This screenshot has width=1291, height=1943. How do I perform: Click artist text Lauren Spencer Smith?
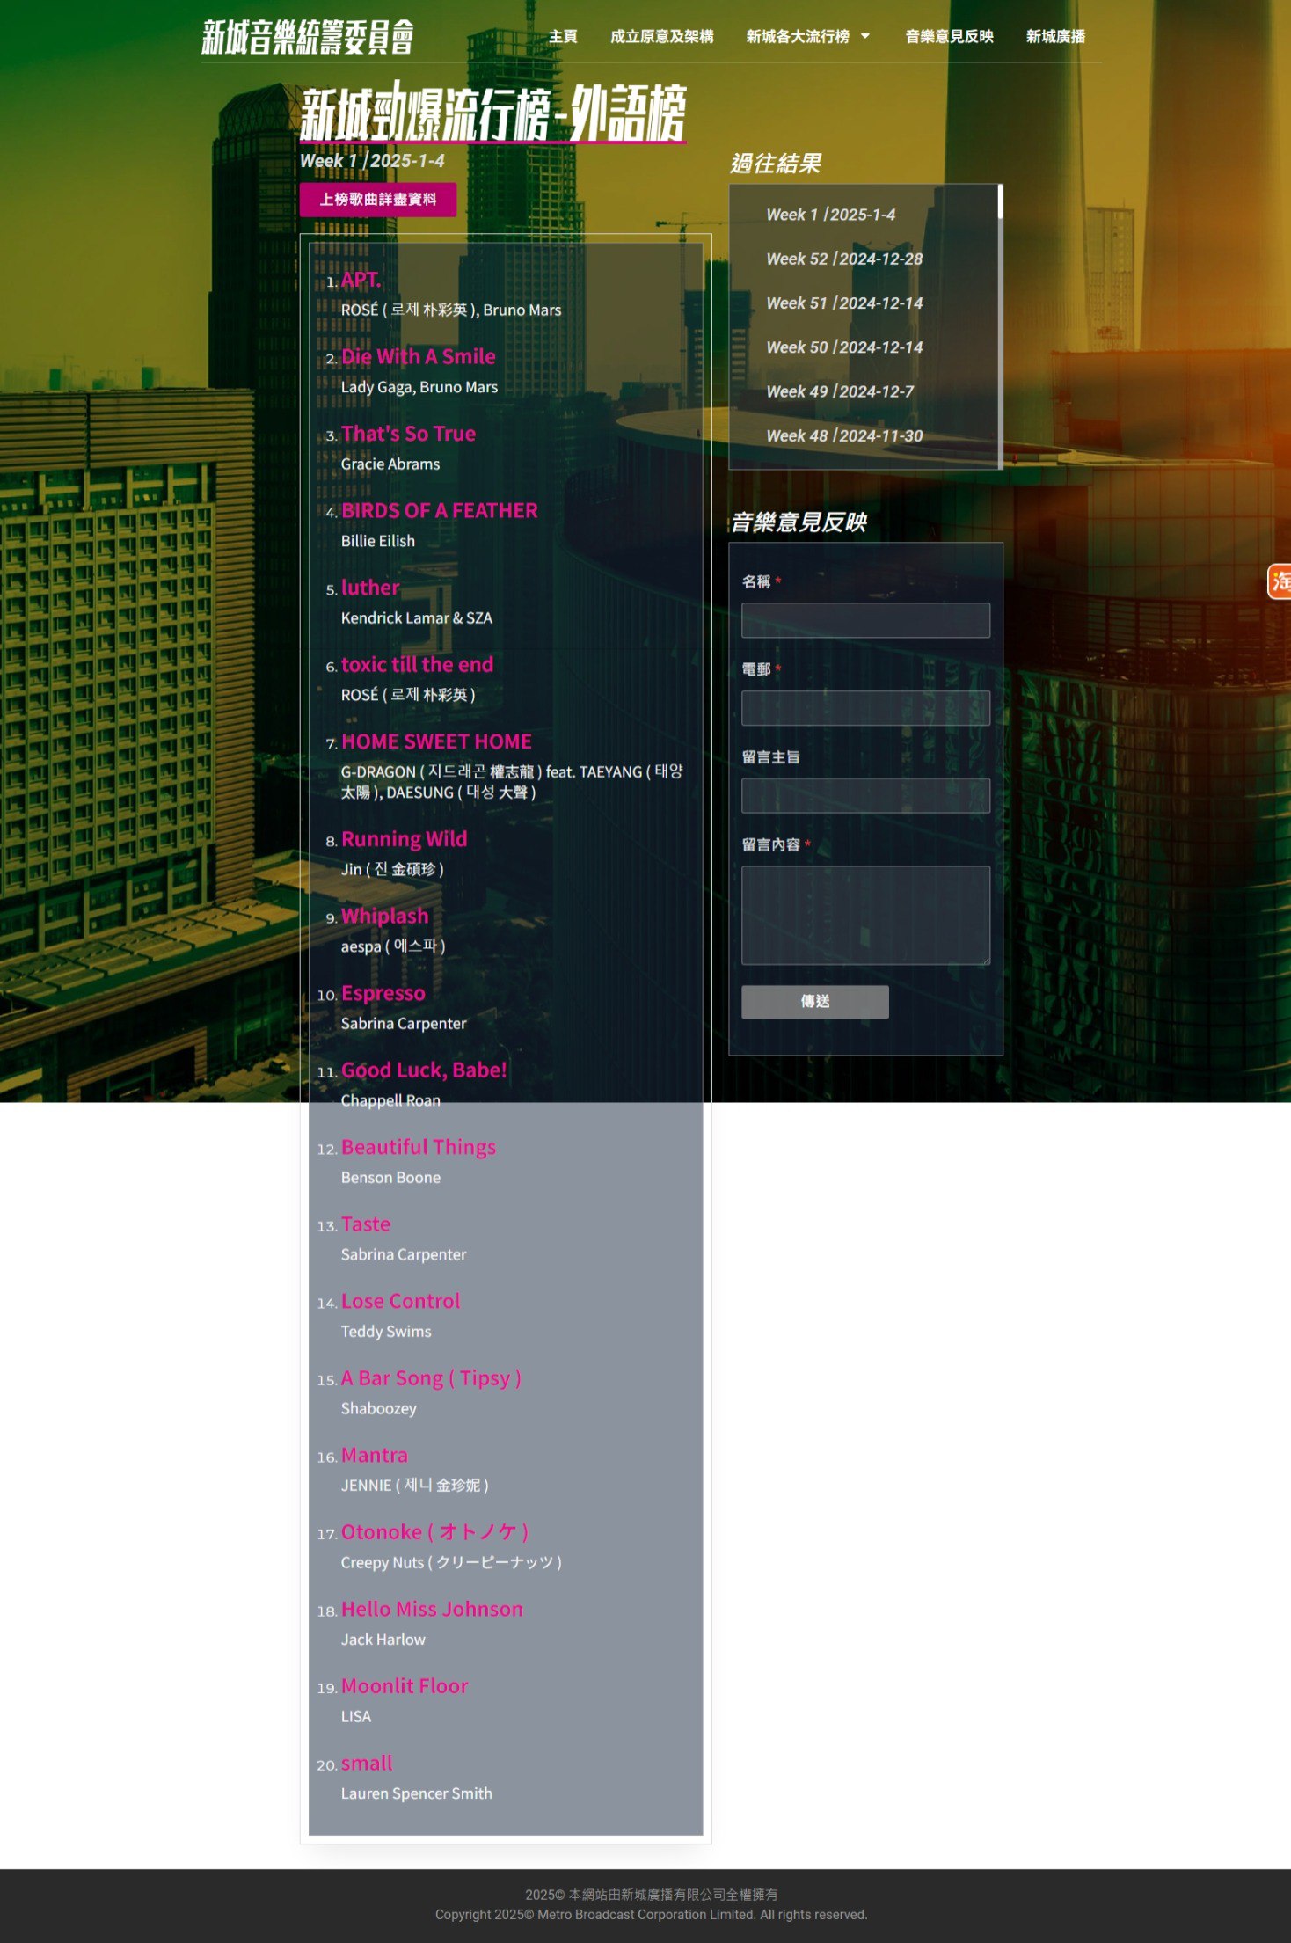click(x=417, y=1793)
